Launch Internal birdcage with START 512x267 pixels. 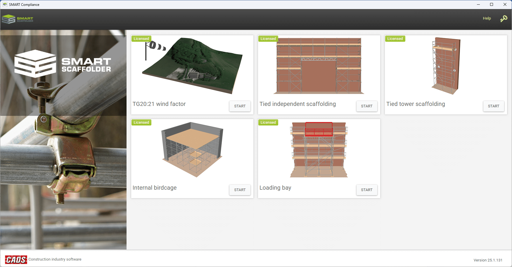pos(240,190)
